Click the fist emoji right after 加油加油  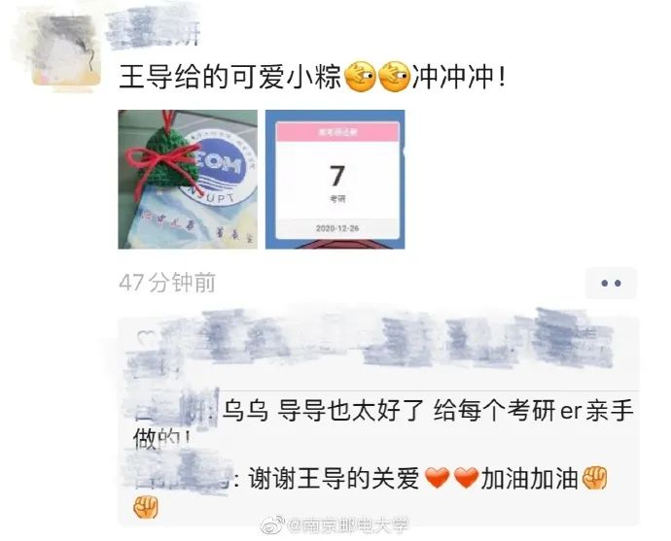[x=595, y=478]
